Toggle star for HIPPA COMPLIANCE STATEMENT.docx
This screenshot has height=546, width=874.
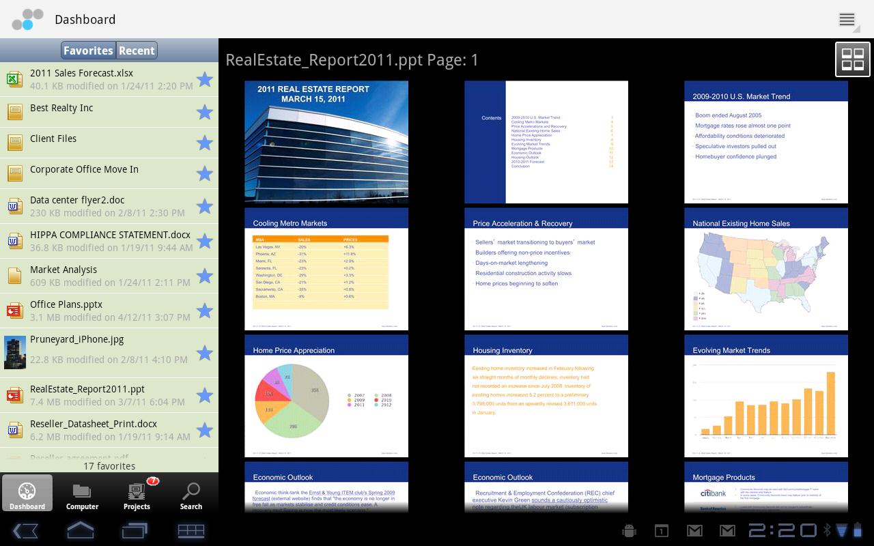pyautogui.click(x=204, y=240)
